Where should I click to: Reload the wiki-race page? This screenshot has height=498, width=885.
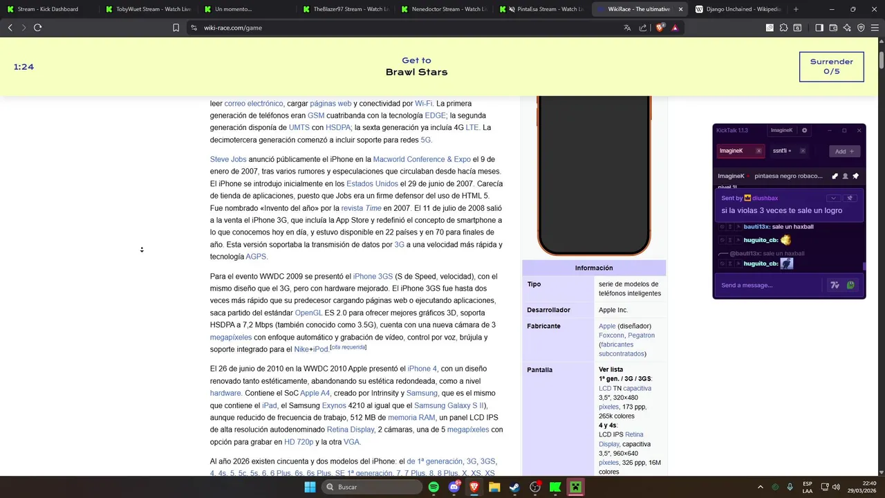37,28
